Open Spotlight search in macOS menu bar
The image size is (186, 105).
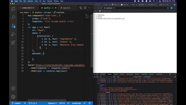[157, 1]
